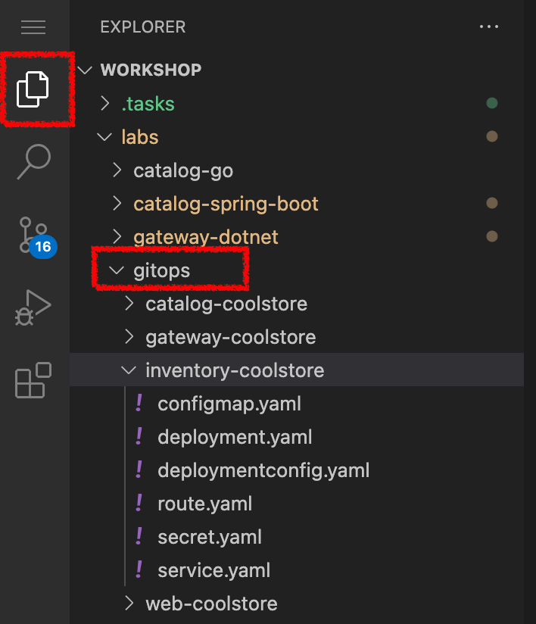The height and width of the screenshot is (624, 536).
Task: Select configmap.yaml in the explorer
Action: point(229,403)
